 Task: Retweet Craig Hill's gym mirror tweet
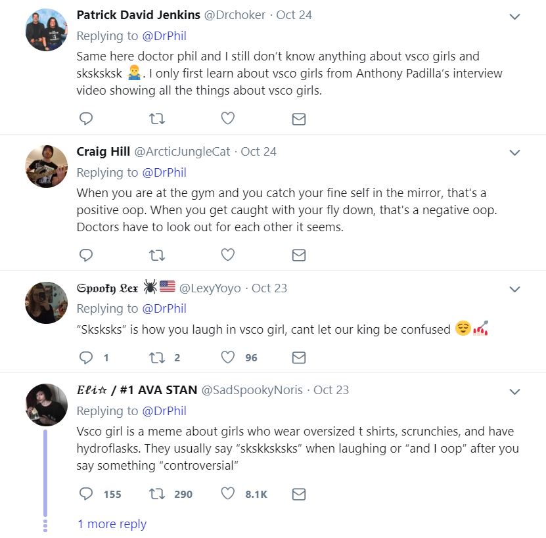(x=157, y=255)
